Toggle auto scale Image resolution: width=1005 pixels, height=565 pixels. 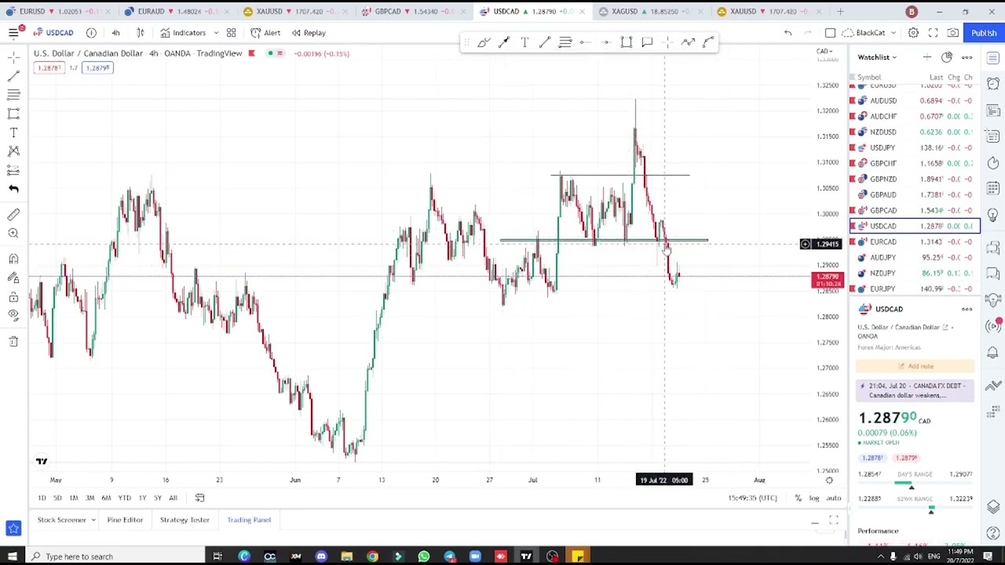pos(834,498)
